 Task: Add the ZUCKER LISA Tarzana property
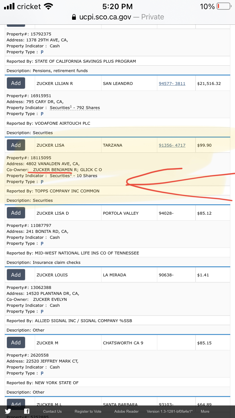(16, 145)
